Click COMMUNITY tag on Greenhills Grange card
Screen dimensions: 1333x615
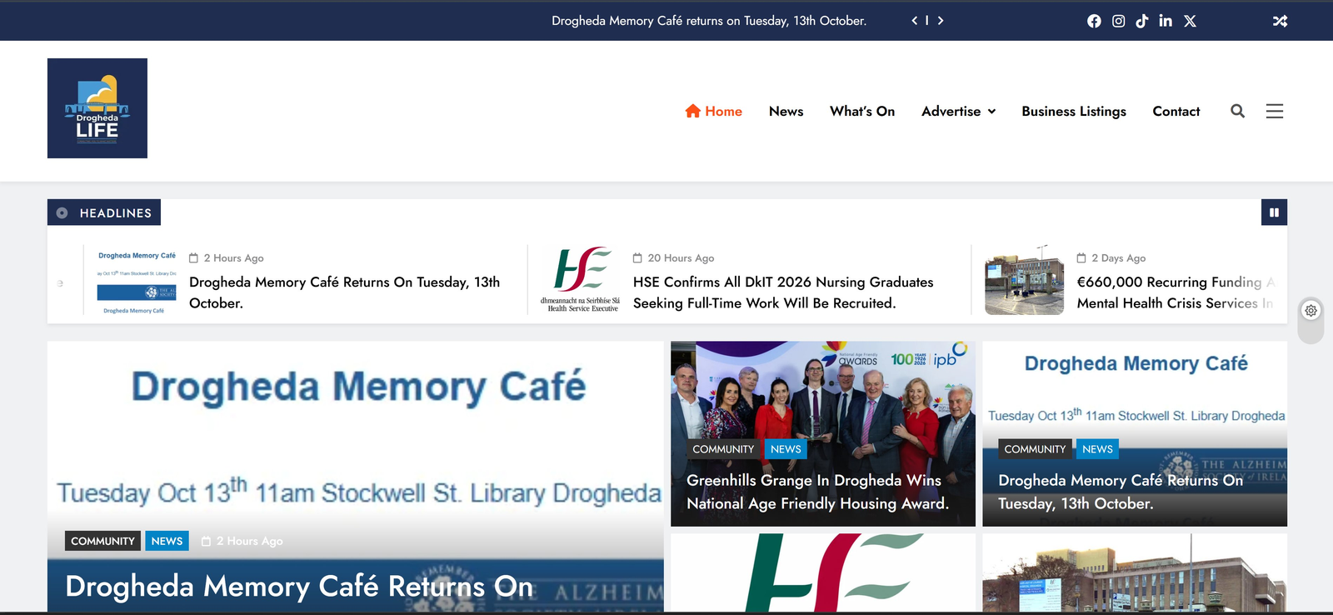(x=723, y=449)
